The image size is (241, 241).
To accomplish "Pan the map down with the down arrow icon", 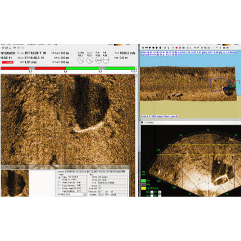I will pos(160,48).
